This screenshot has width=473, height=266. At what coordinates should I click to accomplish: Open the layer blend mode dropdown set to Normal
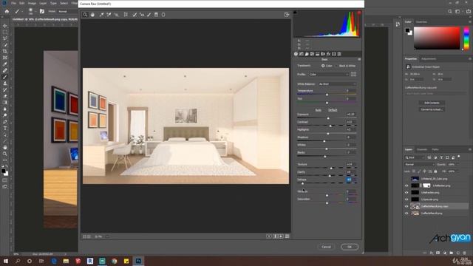pos(419,164)
